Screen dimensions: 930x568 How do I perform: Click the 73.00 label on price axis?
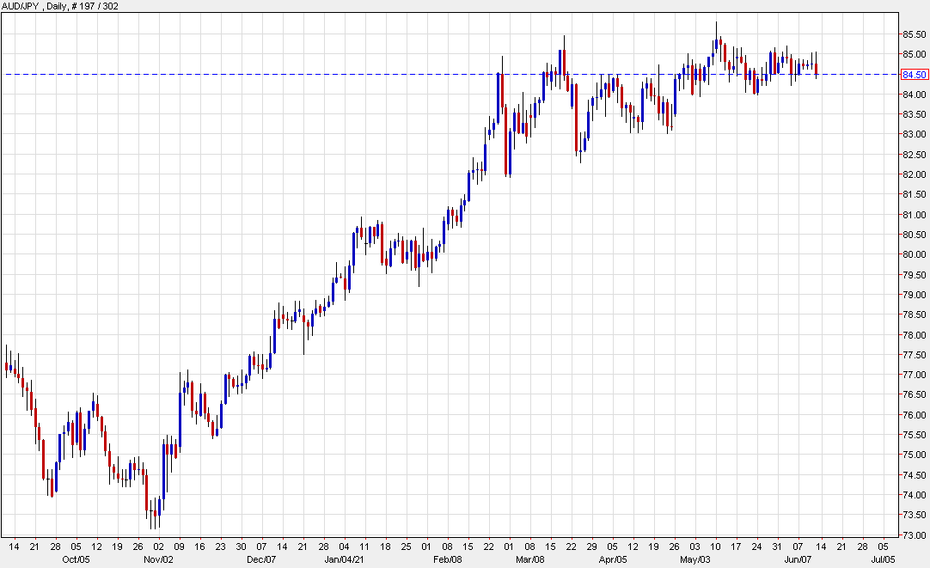click(913, 535)
